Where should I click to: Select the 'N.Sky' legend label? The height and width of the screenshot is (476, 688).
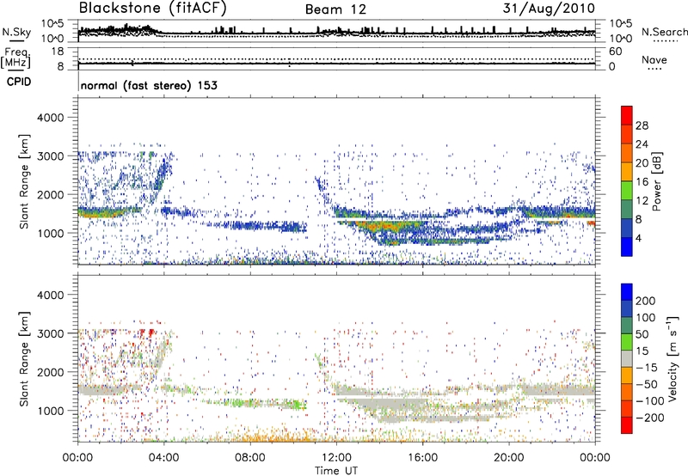click(x=16, y=32)
